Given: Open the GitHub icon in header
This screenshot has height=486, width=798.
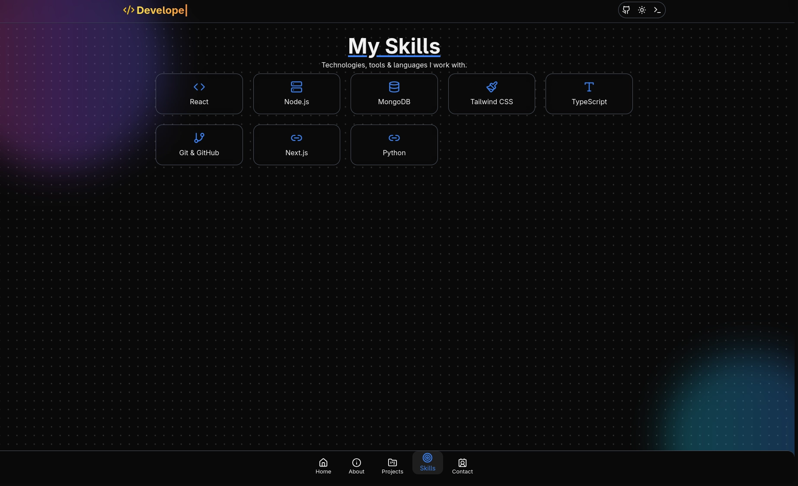Looking at the screenshot, I should pyautogui.click(x=626, y=10).
